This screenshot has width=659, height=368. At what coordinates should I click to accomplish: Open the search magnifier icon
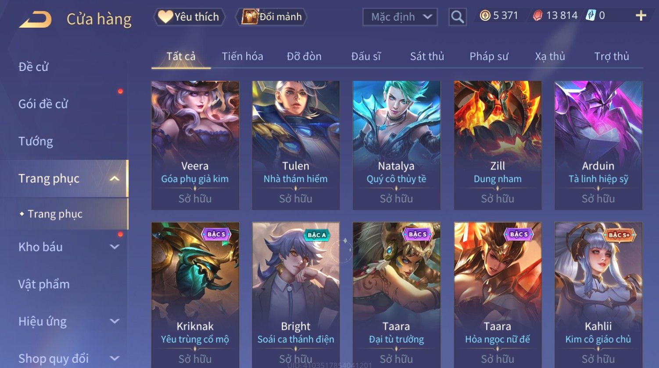pos(457,17)
